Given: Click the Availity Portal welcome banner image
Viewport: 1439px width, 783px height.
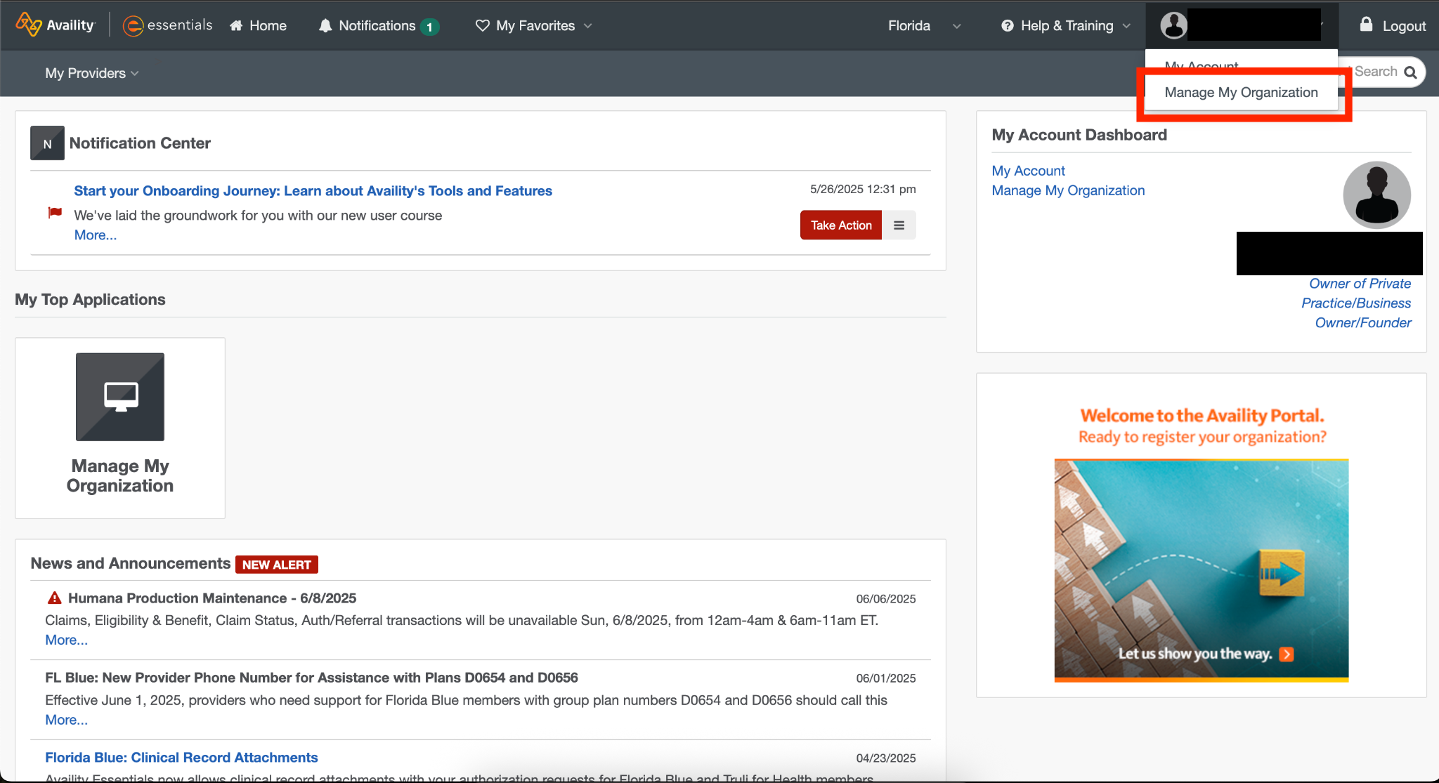Looking at the screenshot, I should click(1201, 570).
